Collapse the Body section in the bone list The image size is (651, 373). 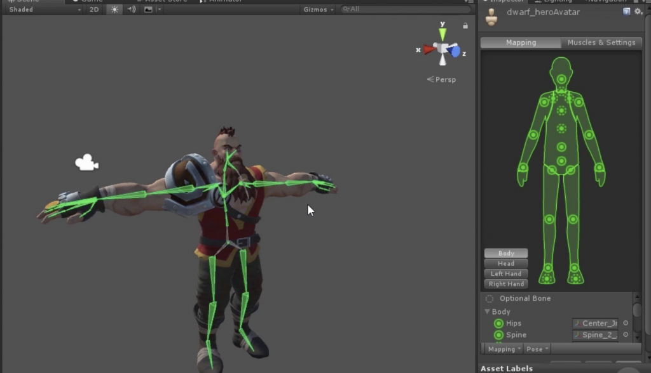point(487,311)
